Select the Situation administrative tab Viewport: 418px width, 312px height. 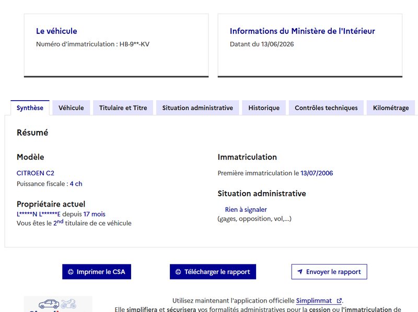pos(198,108)
